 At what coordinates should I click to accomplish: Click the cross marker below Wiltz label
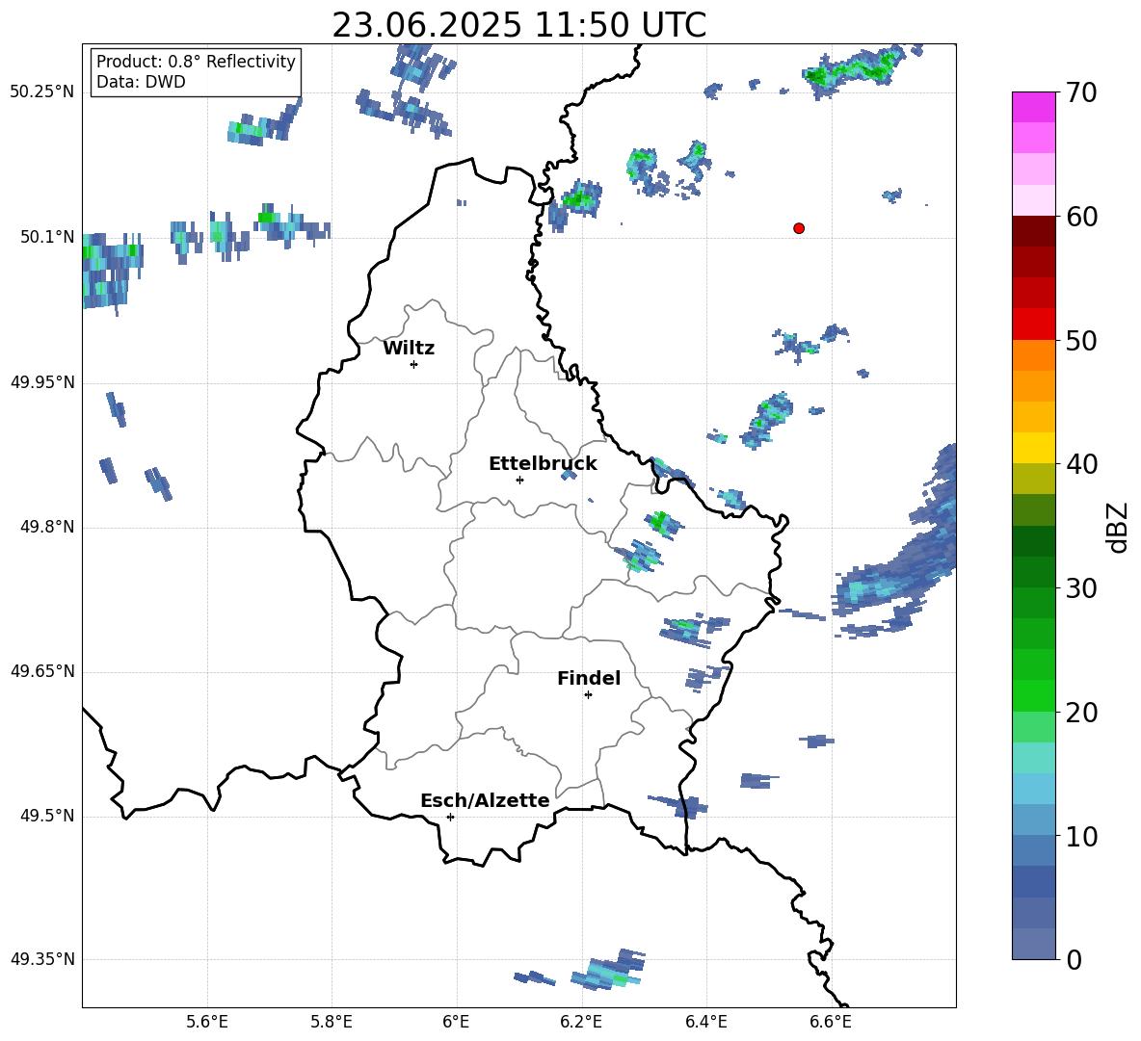tap(414, 364)
